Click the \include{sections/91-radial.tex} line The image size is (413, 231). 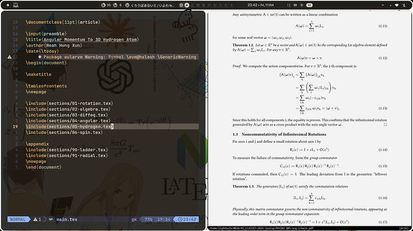(66, 155)
